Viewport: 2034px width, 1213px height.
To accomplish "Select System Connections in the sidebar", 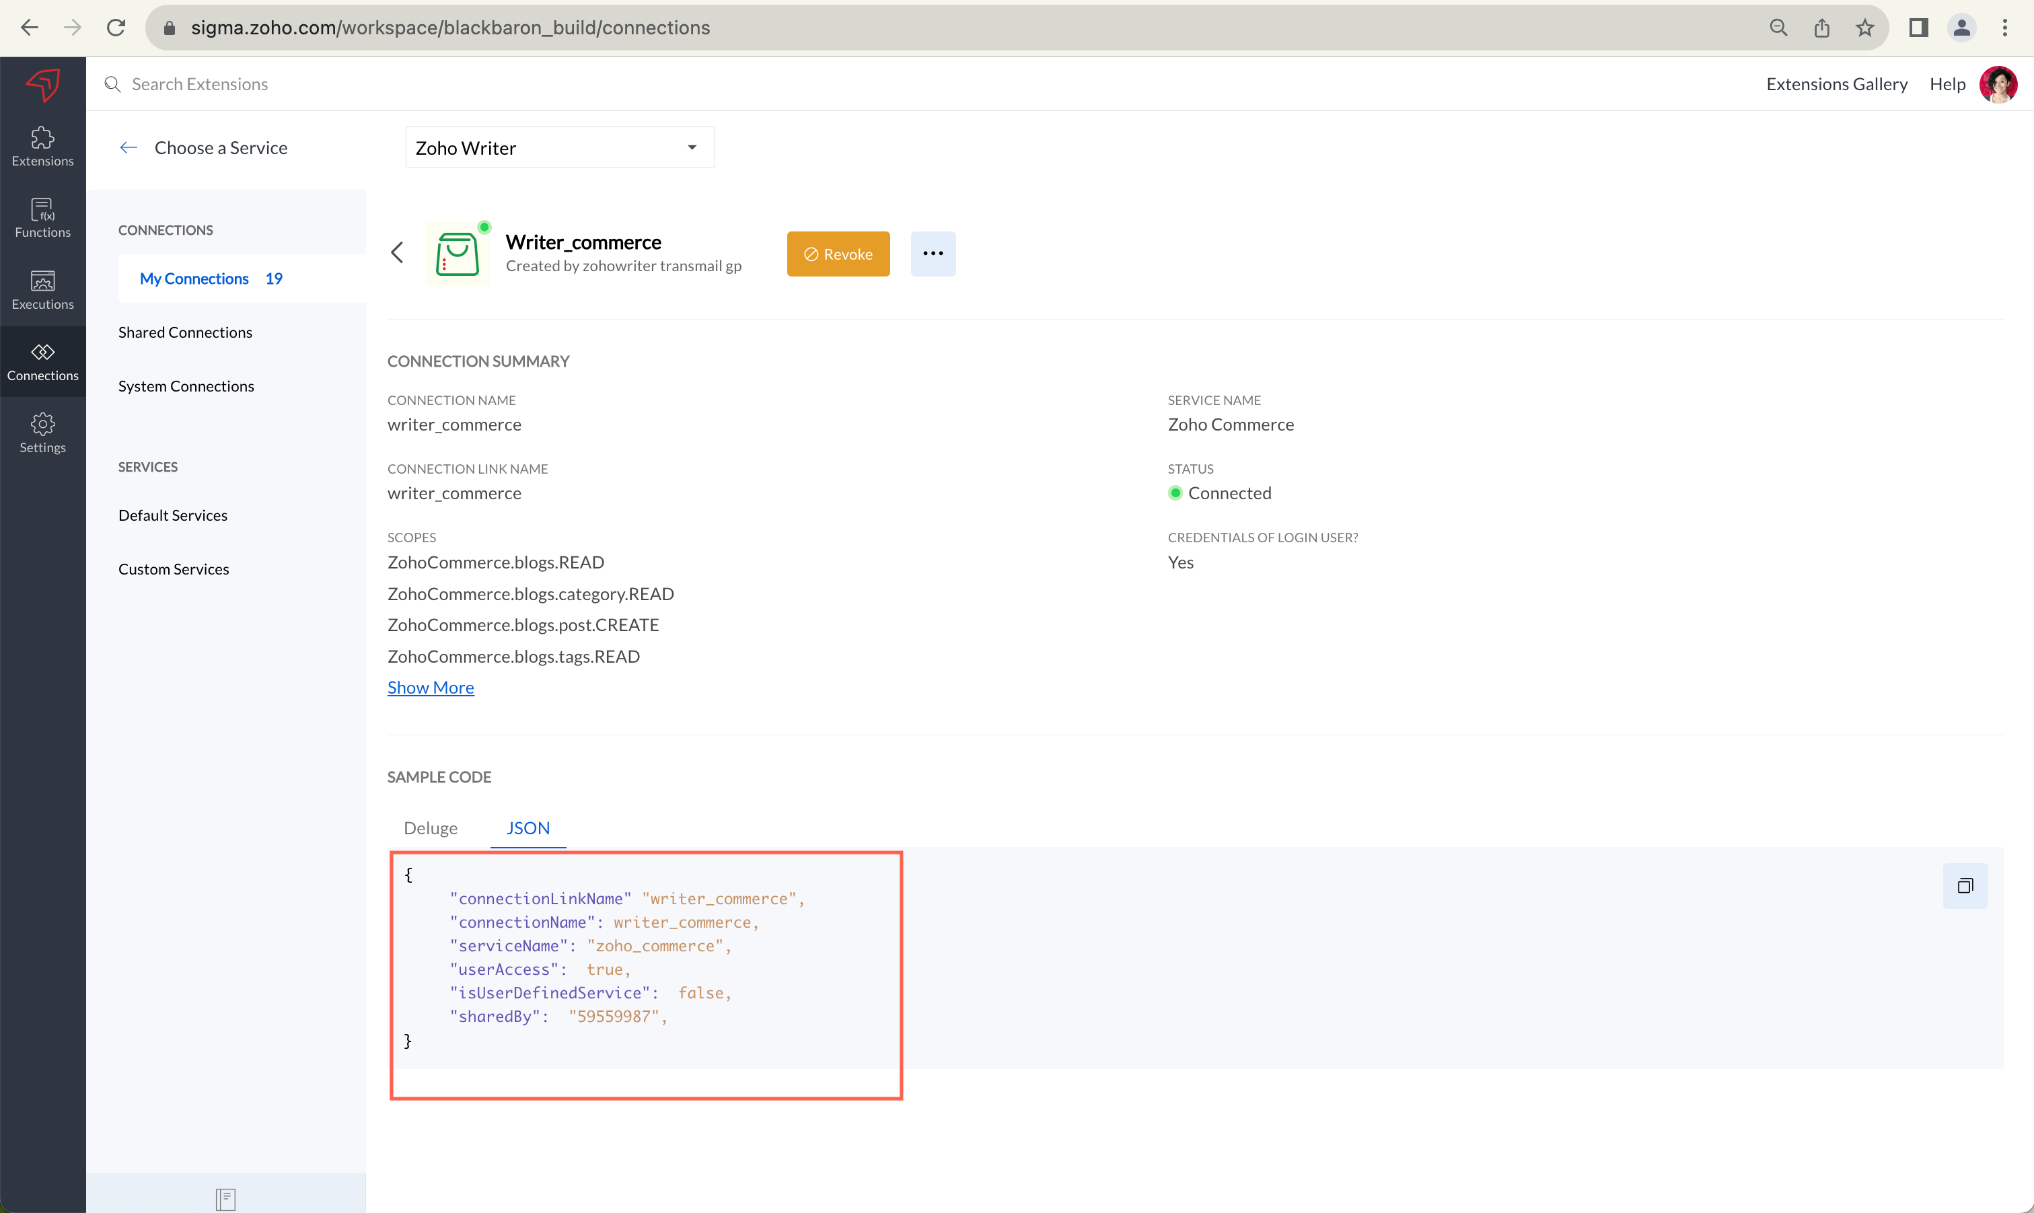I will (186, 385).
